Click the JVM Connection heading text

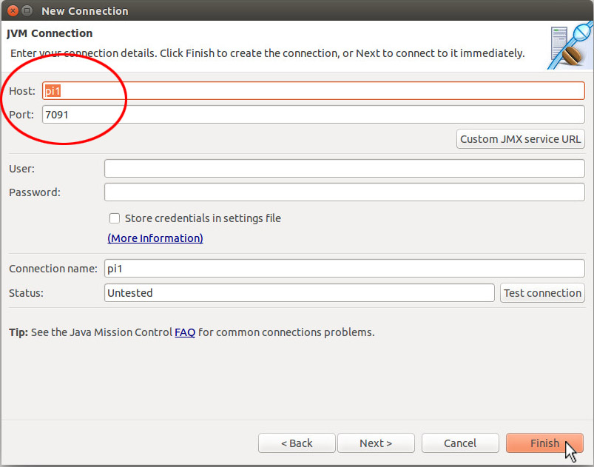pyautogui.click(x=50, y=33)
